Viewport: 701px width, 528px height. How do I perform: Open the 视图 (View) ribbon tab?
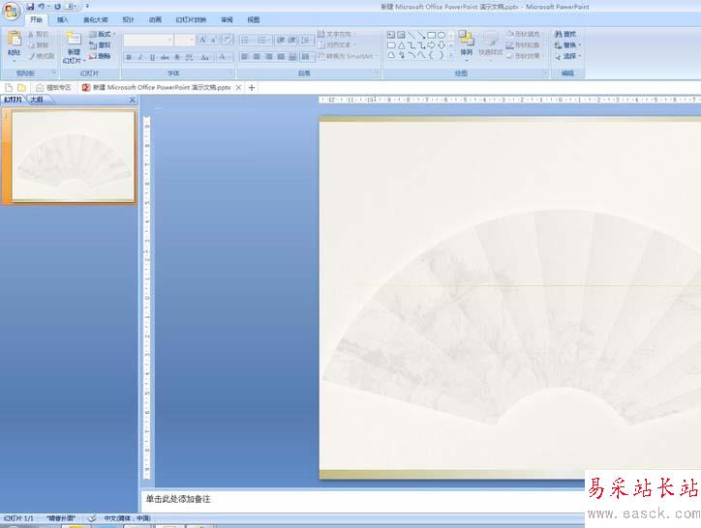(x=253, y=19)
